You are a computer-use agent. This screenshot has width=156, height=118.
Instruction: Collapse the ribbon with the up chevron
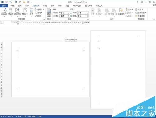click(x=154, y=19)
